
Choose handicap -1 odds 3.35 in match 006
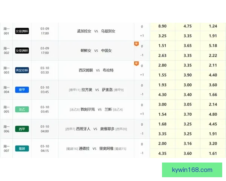point(162,134)
